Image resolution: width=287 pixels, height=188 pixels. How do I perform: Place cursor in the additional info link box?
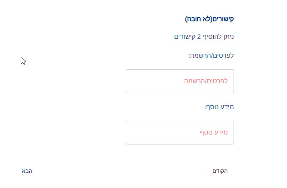point(180,132)
